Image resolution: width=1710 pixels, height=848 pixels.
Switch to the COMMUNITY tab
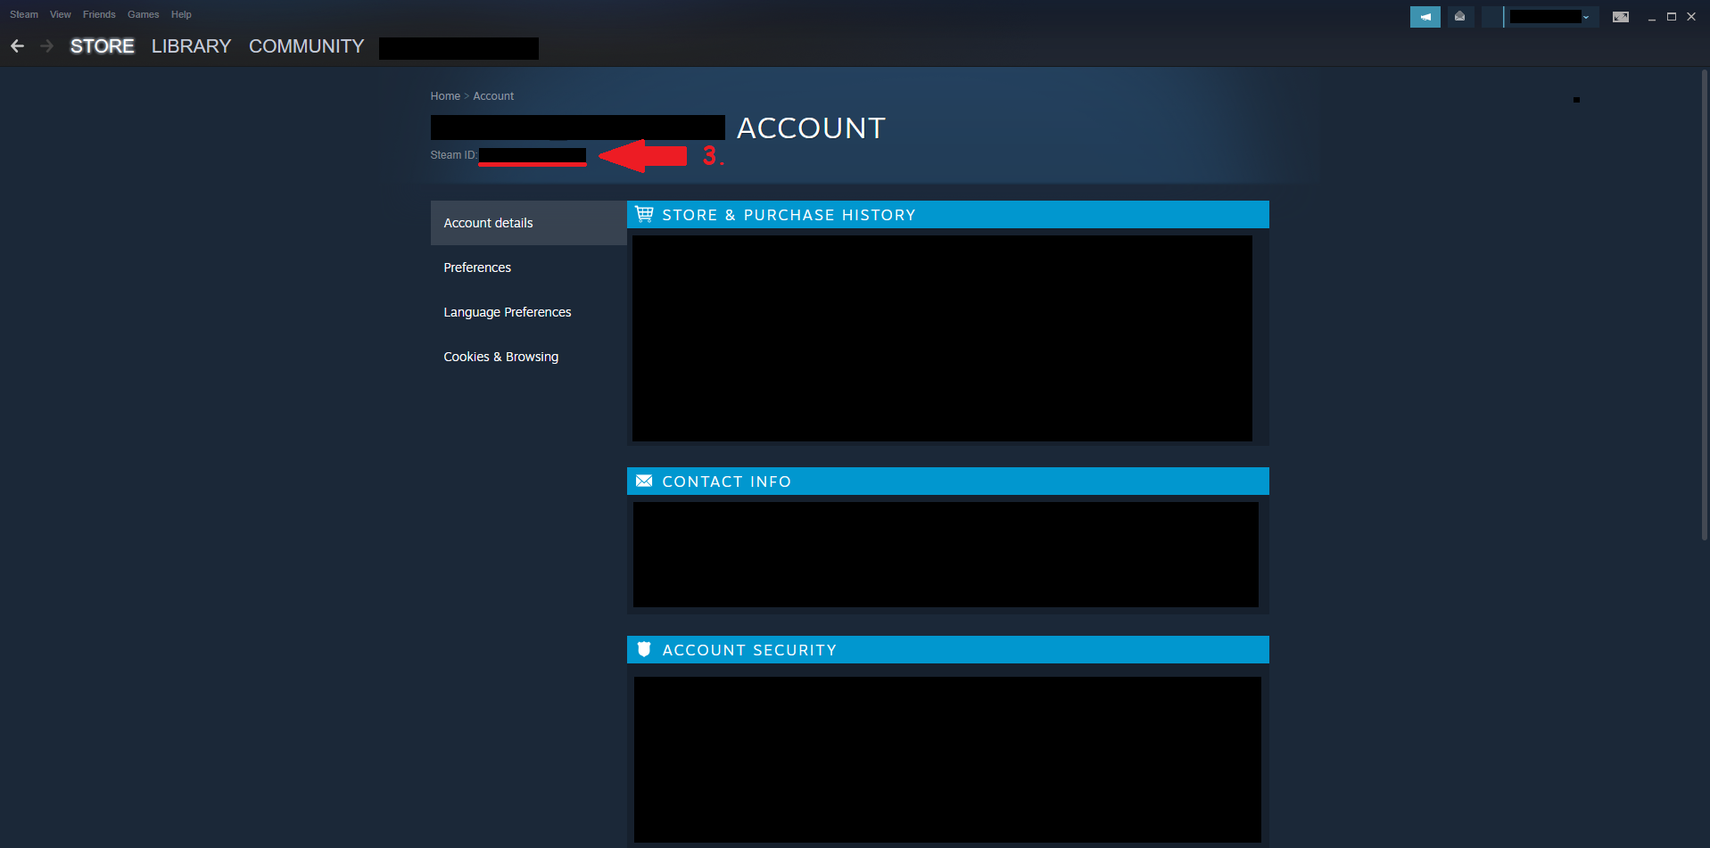click(x=306, y=46)
